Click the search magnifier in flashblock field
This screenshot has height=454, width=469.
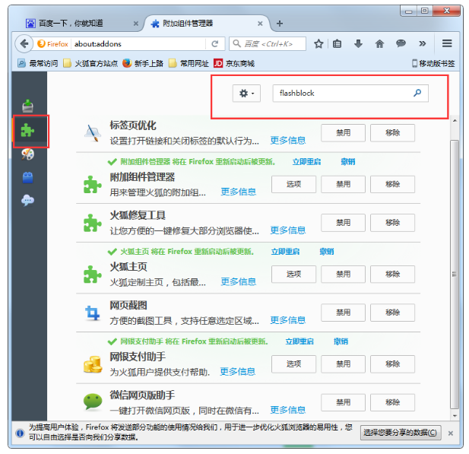(x=417, y=93)
